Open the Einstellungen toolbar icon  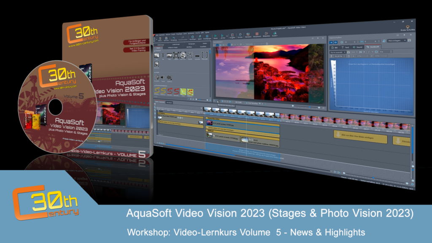[207, 37]
